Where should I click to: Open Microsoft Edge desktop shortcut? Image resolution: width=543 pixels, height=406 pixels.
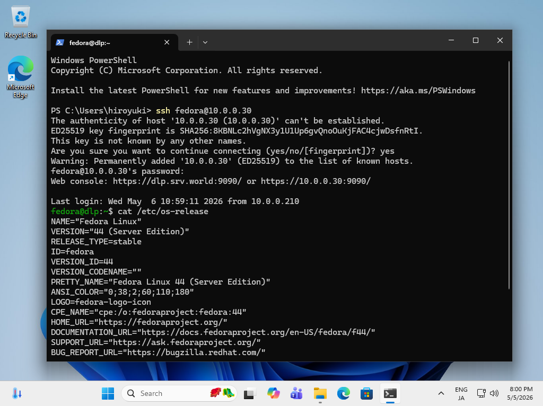click(x=21, y=77)
